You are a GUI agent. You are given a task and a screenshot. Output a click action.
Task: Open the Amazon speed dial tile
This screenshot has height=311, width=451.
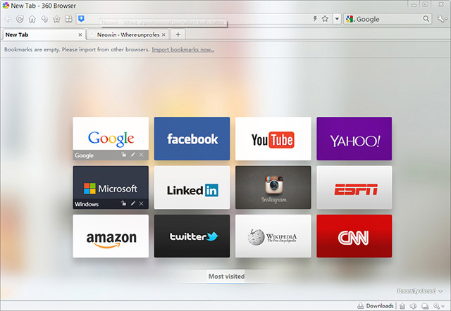(111, 236)
